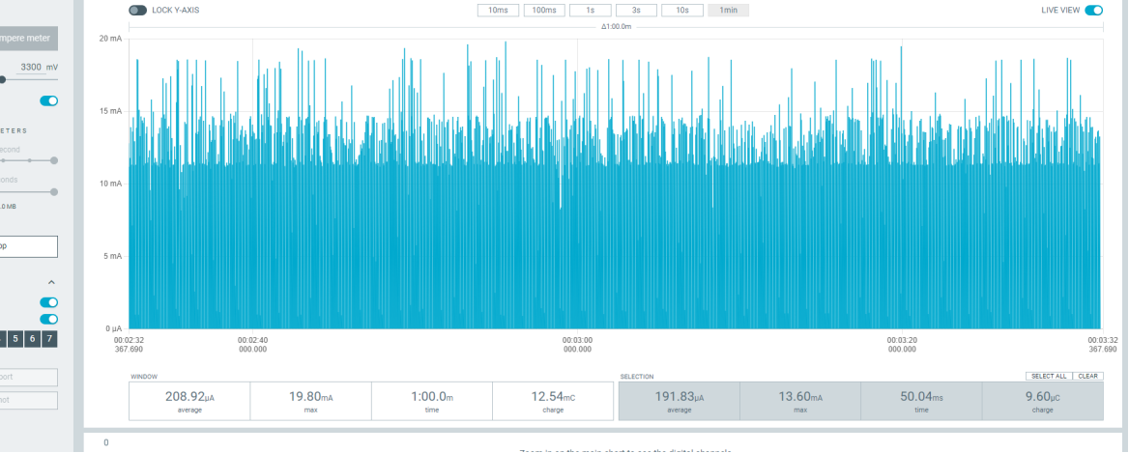Enable digital channel 5
The height and width of the screenshot is (453, 1129).
[x=15, y=339]
